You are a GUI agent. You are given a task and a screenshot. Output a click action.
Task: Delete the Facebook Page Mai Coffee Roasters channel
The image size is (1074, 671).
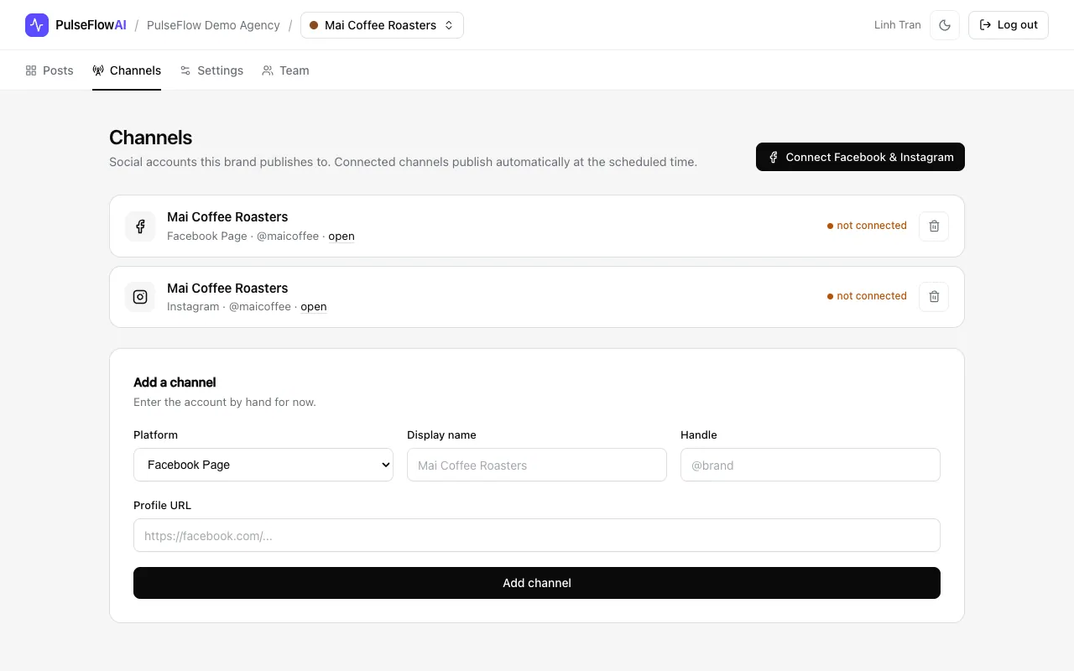coord(934,226)
